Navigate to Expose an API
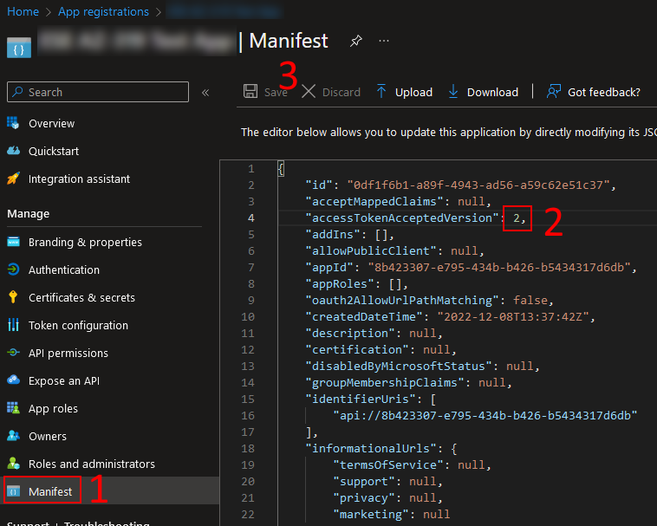 click(x=63, y=380)
